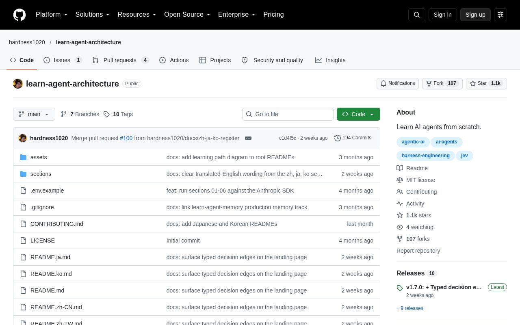
Task: Expand the Solutions menu
Action: (x=93, y=15)
